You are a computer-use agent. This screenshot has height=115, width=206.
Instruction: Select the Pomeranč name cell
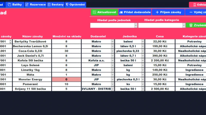(x=32, y=84)
